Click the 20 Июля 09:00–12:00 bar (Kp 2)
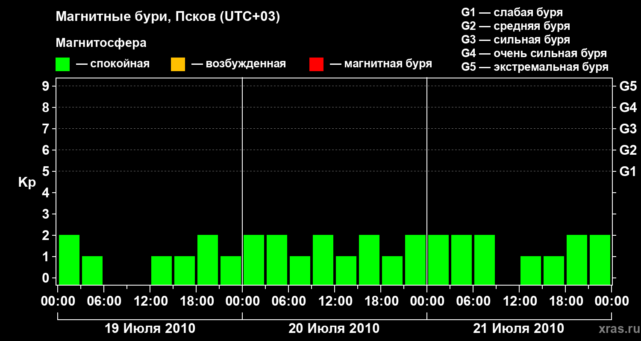The image size is (641, 341). click(x=323, y=260)
